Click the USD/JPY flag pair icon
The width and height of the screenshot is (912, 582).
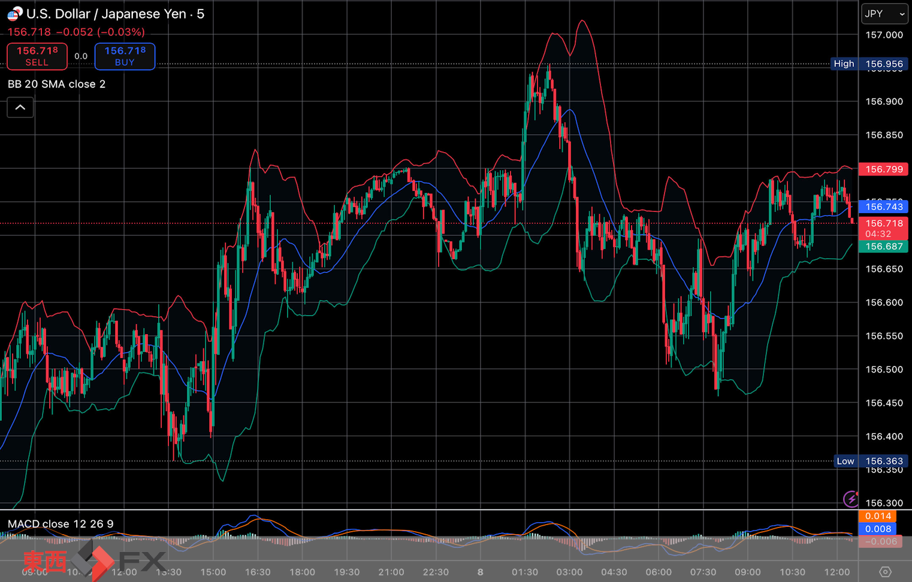click(x=14, y=13)
